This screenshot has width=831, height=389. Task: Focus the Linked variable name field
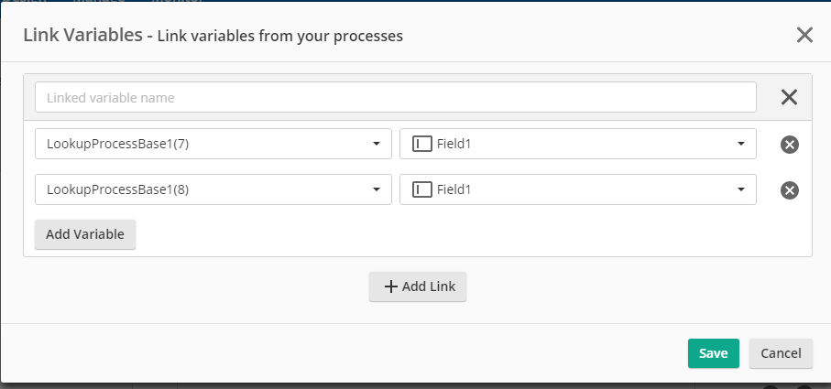[396, 97]
